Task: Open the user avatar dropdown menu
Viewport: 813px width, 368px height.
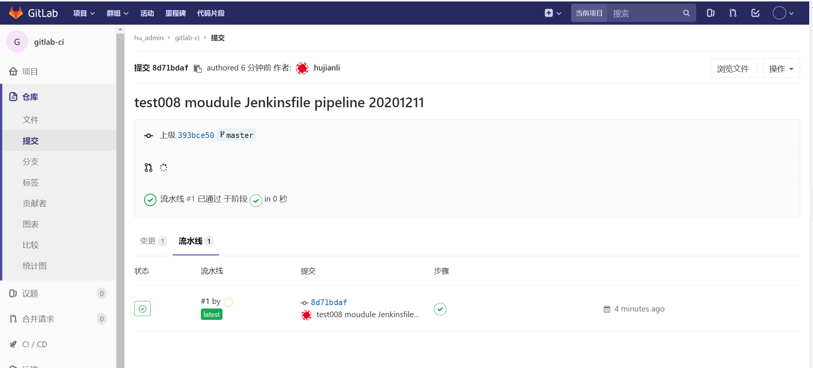Action: point(783,13)
